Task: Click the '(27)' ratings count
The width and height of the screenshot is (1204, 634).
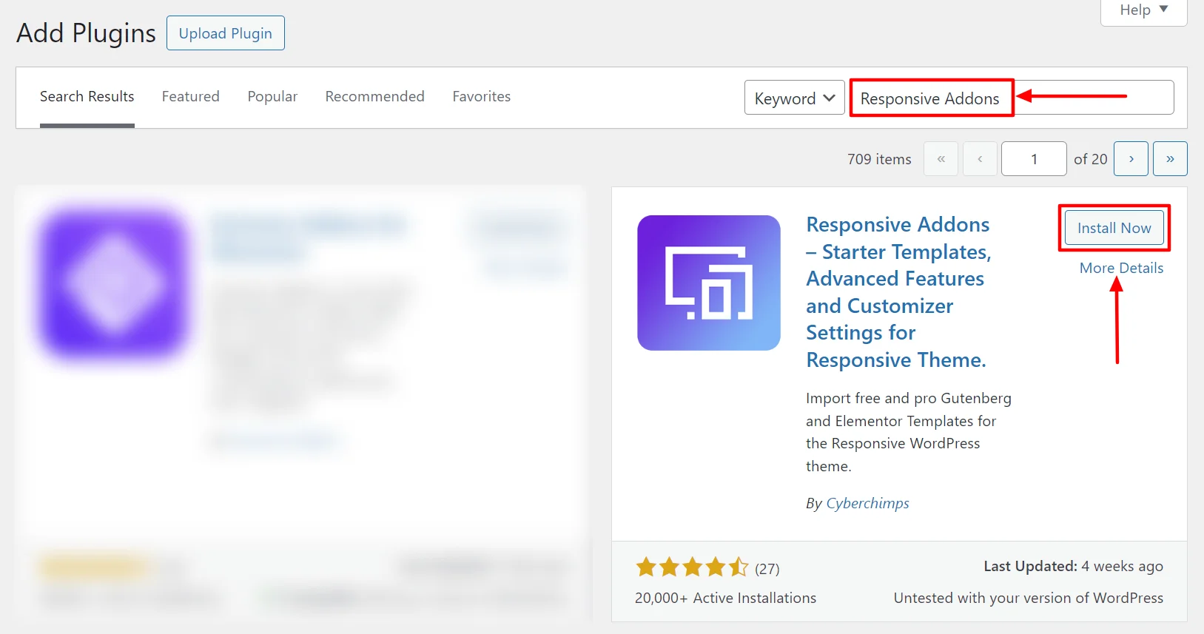Action: pyautogui.click(x=767, y=568)
